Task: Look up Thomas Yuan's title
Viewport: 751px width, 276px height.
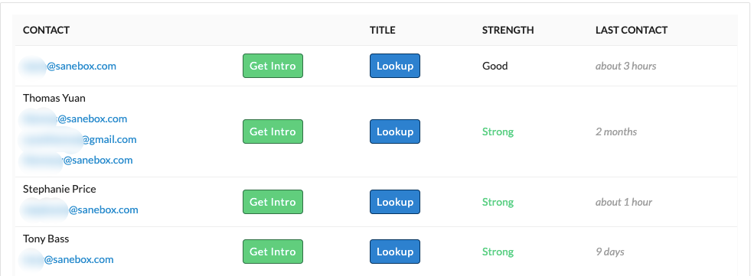Action: pyautogui.click(x=395, y=132)
